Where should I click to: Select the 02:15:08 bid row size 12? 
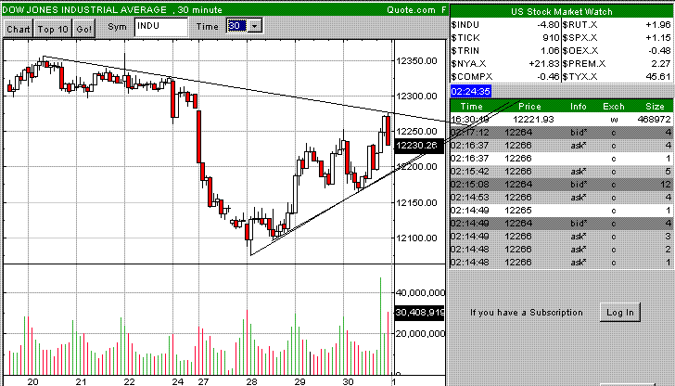(x=561, y=185)
